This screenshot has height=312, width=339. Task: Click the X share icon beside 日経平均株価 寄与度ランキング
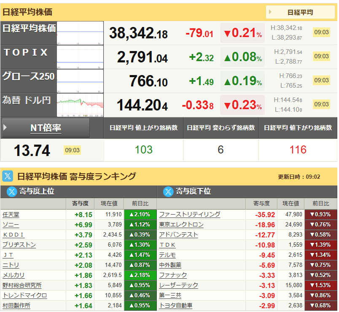(8, 176)
